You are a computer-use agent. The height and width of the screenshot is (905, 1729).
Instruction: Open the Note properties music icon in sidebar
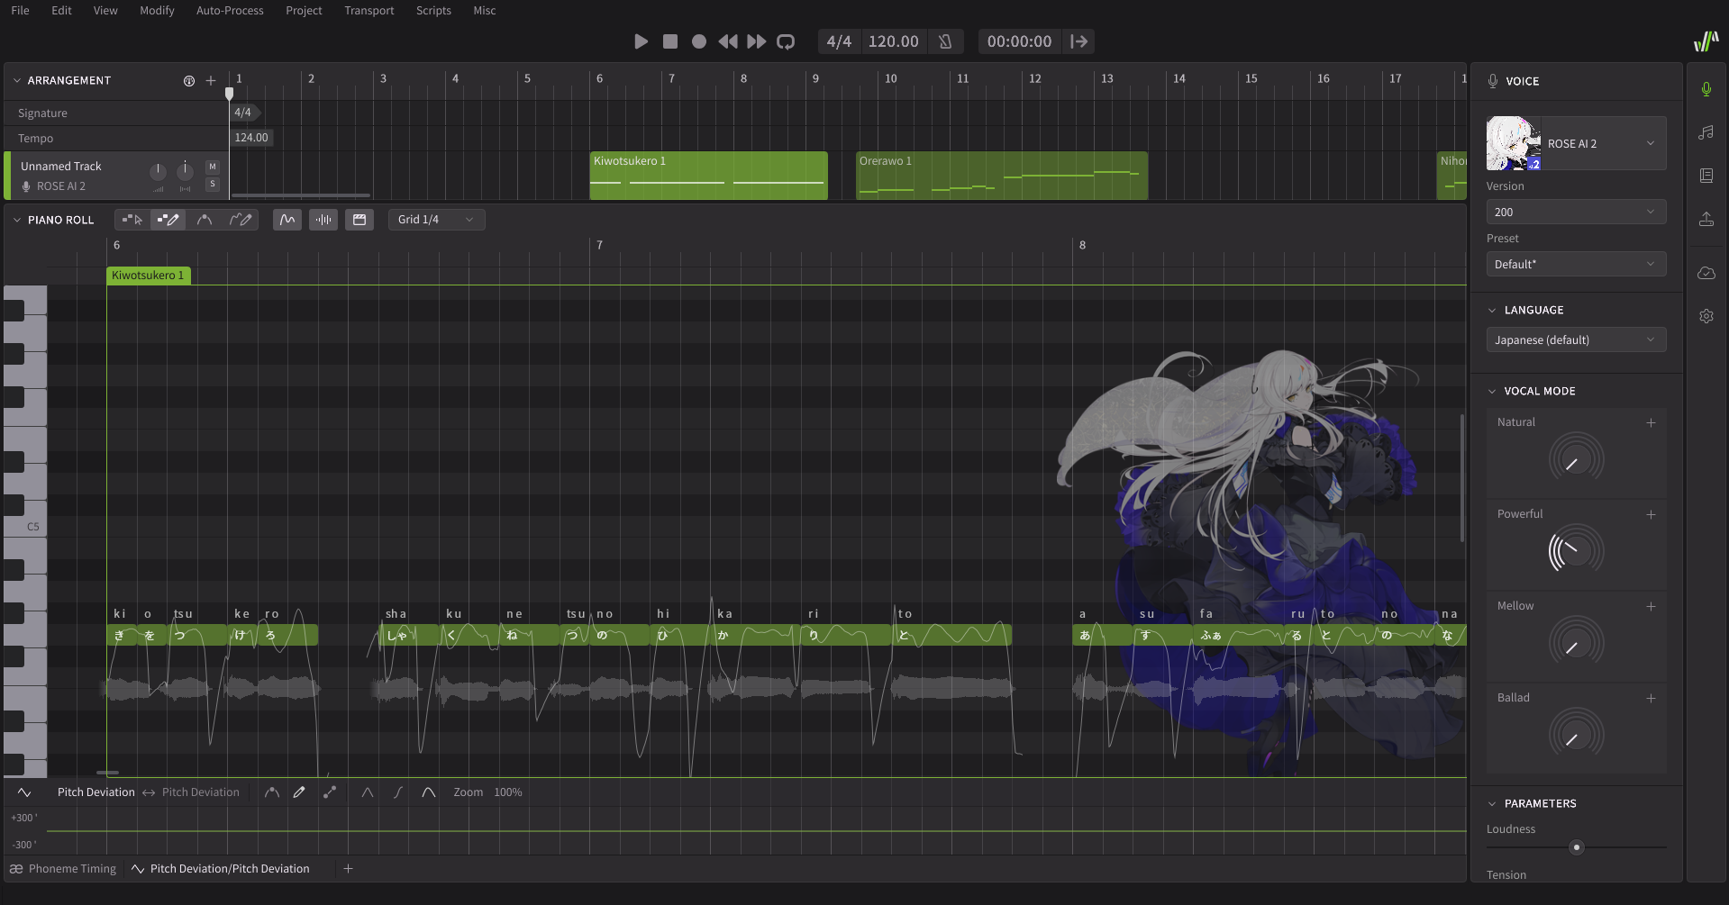click(x=1706, y=132)
